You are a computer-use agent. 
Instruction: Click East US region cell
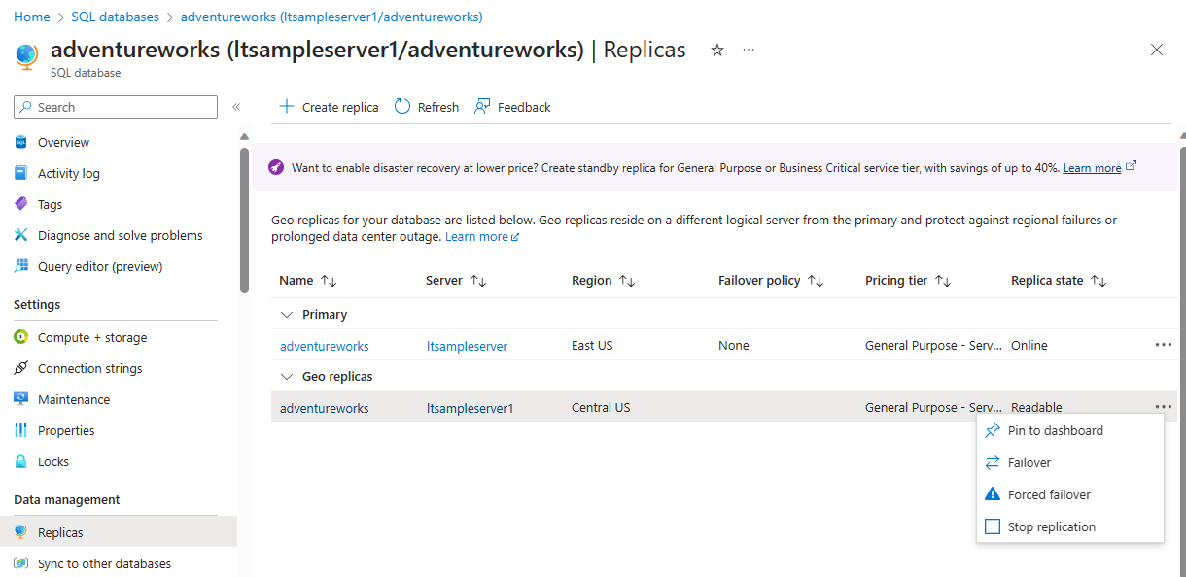point(592,346)
